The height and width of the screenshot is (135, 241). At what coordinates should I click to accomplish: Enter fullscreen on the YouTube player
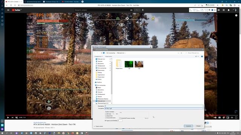tap(236, 117)
